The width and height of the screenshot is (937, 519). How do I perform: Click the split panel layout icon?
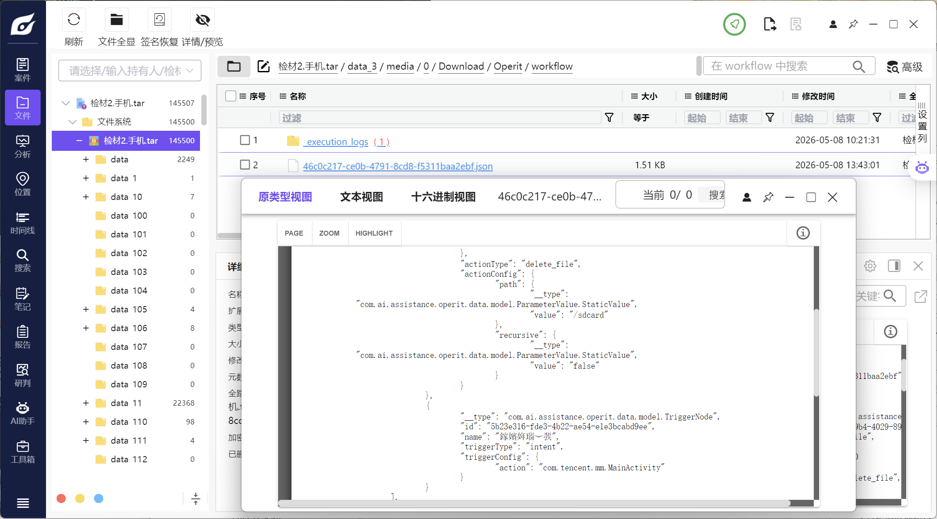tap(894, 266)
